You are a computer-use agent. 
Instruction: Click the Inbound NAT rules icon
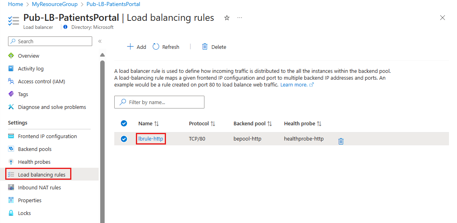(11, 187)
